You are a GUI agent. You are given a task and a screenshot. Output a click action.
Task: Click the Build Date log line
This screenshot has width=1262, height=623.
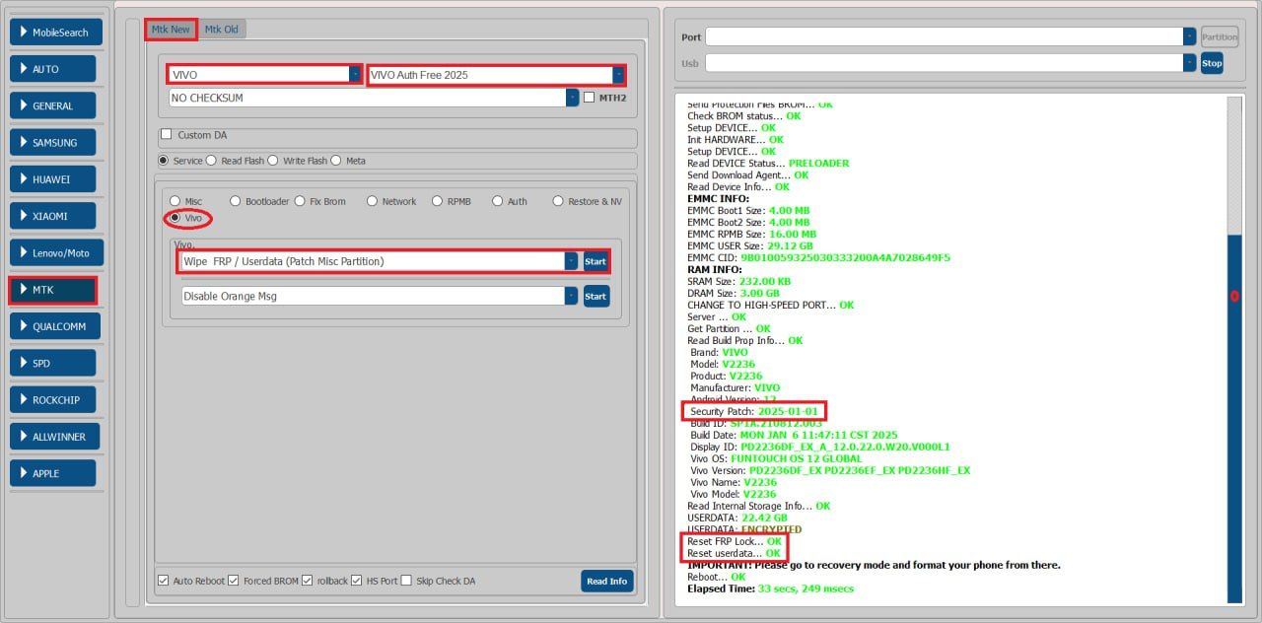(794, 435)
